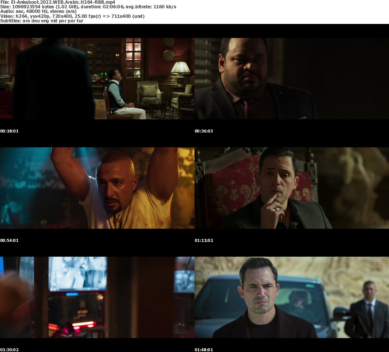The width and height of the screenshot is (389, 352).
Task: Click the Video h264 720x400 info line
Action: 72,16
